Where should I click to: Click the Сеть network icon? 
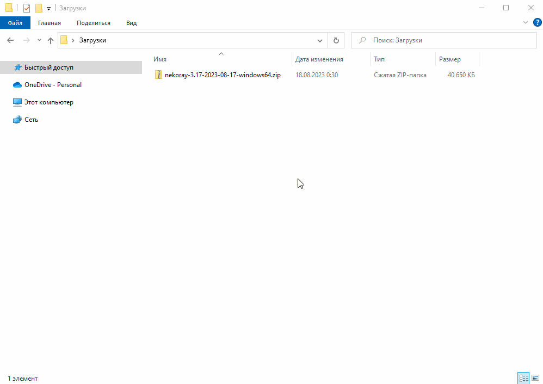17,120
